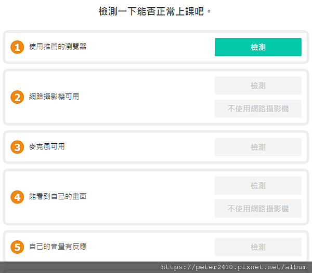Click 檢測 button for 能看到自己的畫面

258,186
